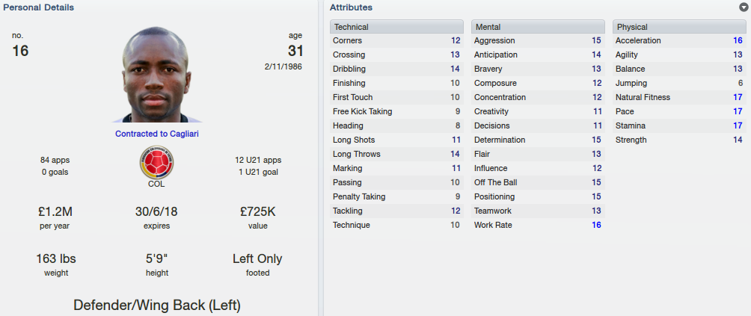
Task: Click the player's face photo
Action: pyautogui.click(x=156, y=75)
